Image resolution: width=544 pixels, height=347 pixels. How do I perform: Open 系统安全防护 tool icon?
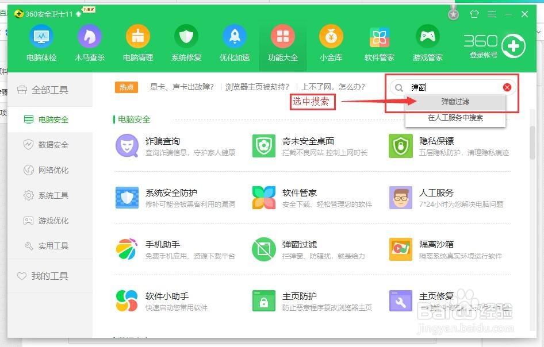tap(127, 198)
